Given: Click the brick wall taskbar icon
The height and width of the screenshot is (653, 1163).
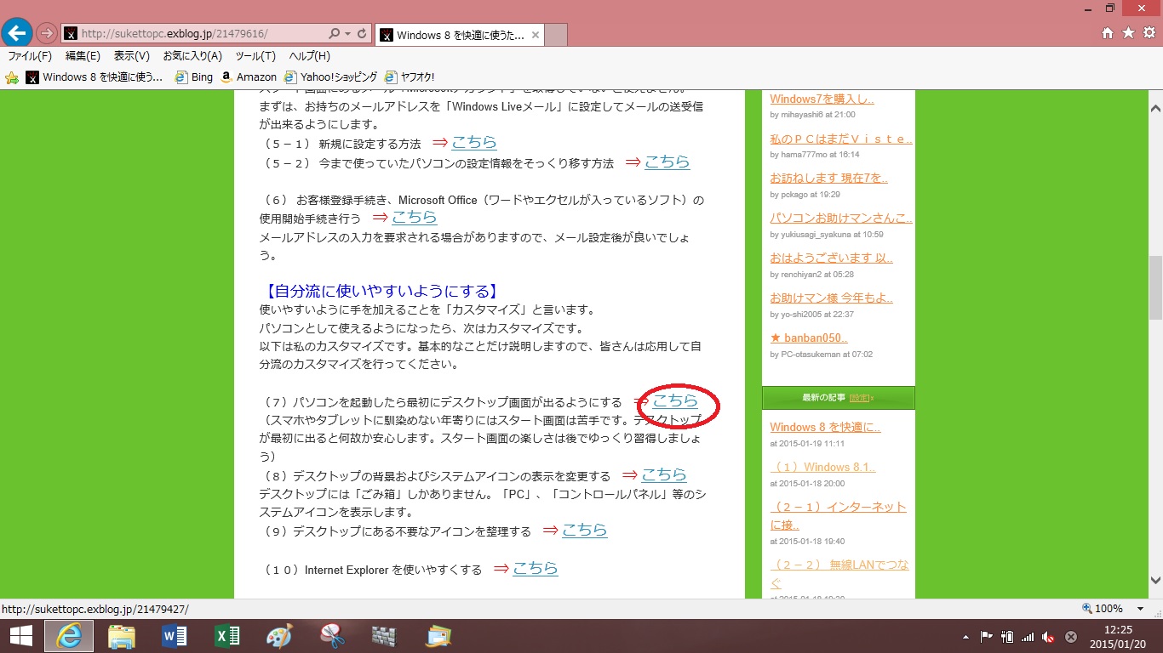Looking at the screenshot, I should (x=385, y=636).
